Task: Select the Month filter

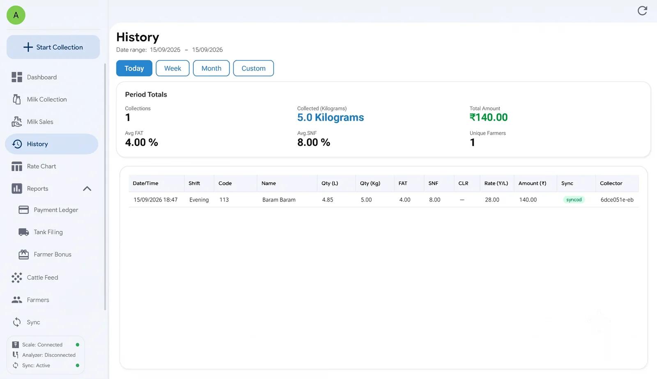Action: [211, 68]
